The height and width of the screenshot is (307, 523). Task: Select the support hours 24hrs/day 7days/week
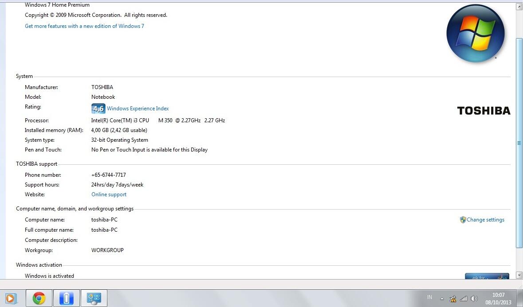click(117, 185)
